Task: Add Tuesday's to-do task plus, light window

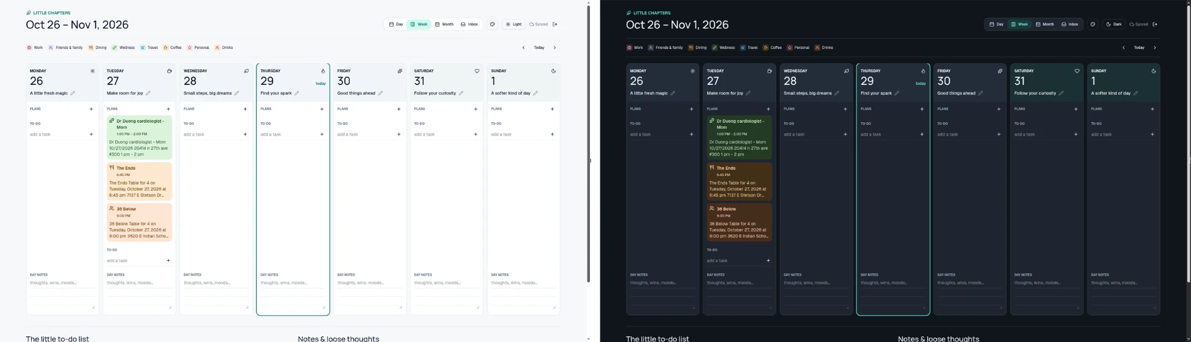Action: [x=168, y=260]
